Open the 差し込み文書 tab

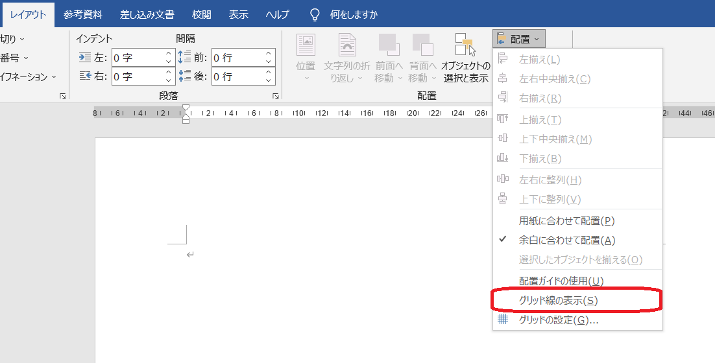pos(147,14)
